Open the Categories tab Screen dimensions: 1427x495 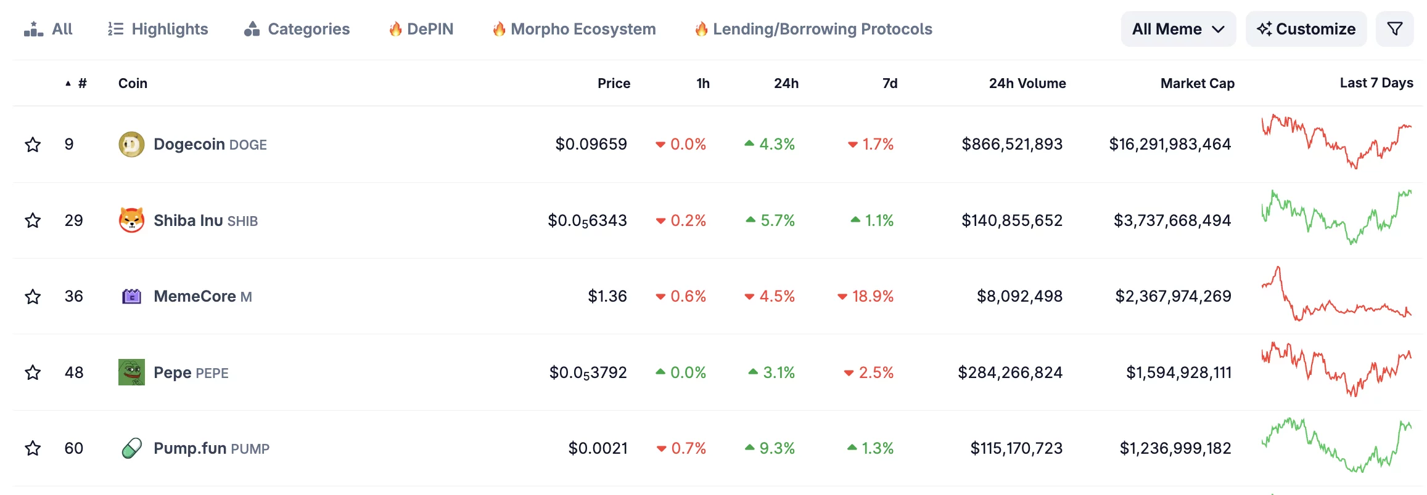coord(297,29)
